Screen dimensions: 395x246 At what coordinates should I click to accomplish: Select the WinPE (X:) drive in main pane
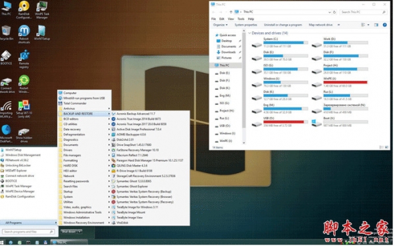coord(340,83)
